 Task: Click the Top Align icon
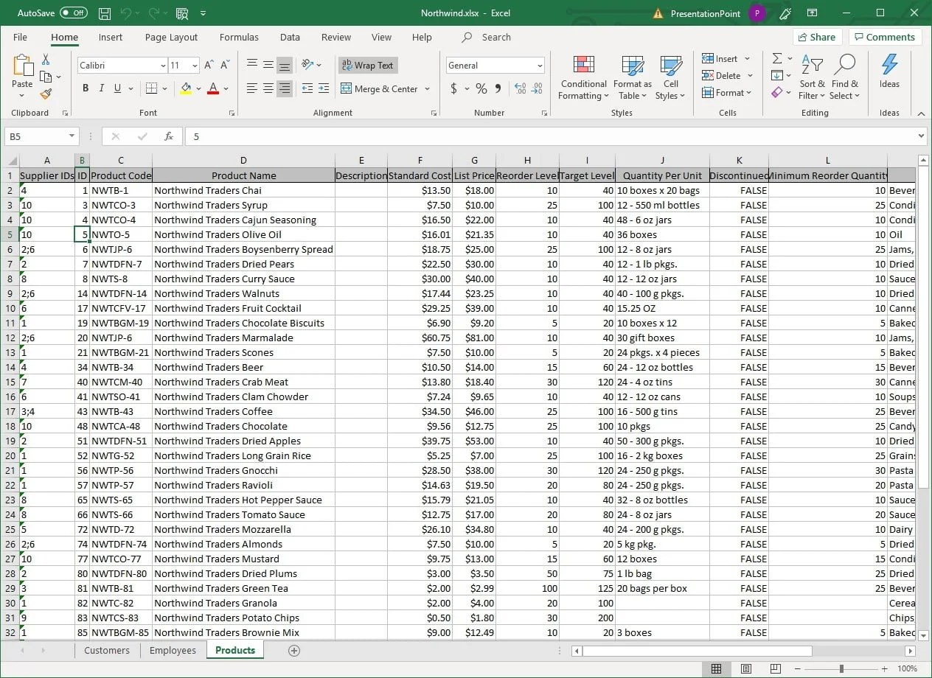coord(252,65)
